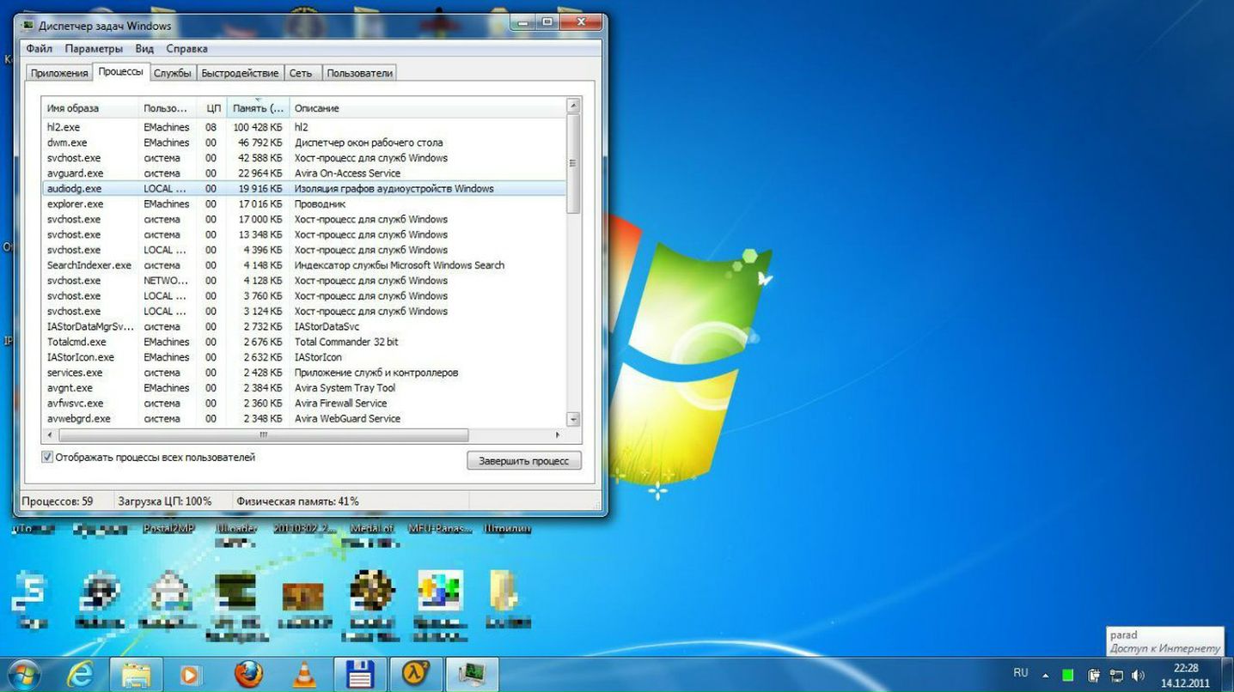The width and height of the screenshot is (1234, 692).
Task: Click the horizontal scrollbar in process list
Action: [x=263, y=435]
